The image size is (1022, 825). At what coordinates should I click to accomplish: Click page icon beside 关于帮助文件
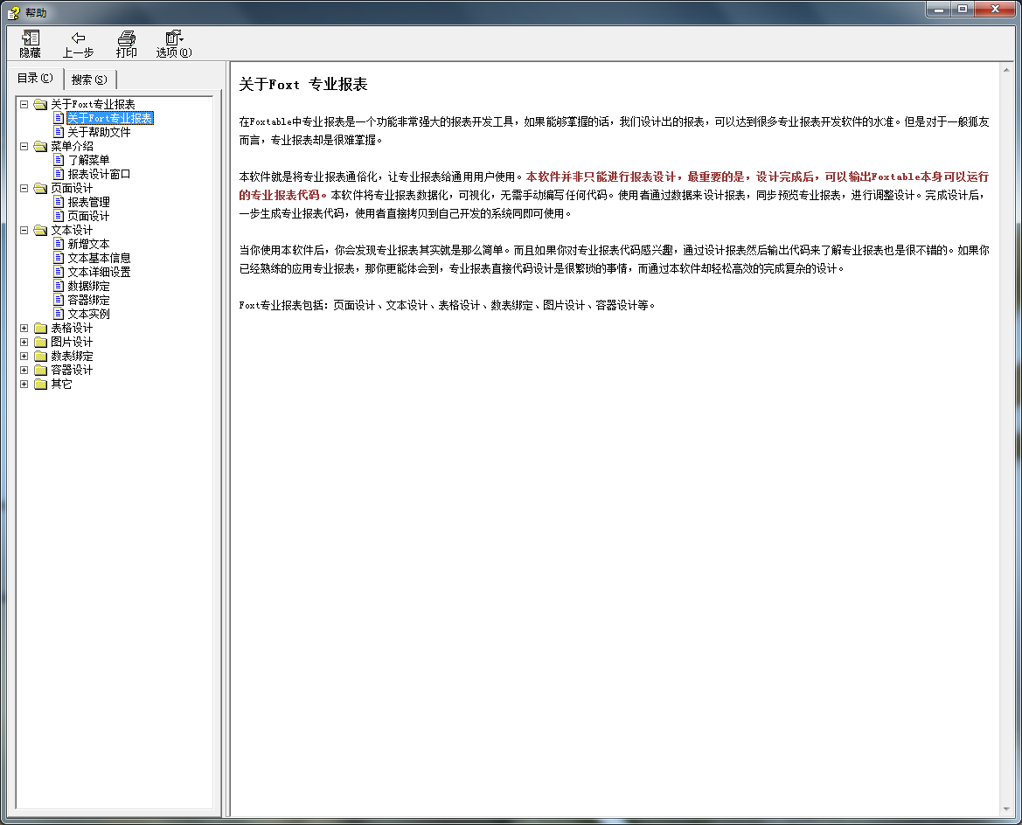point(59,132)
